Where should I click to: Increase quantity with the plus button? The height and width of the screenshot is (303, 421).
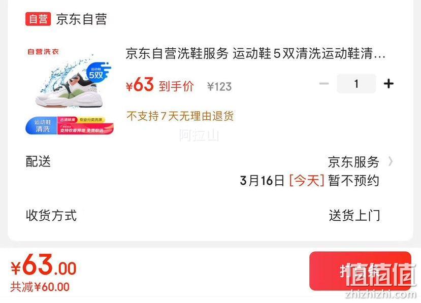click(x=388, y=84)
